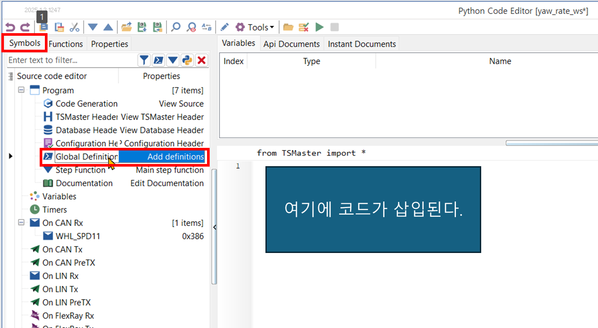
Task: Click the Redo arrow in the toolbar
Action: click(x=25, y=27)
